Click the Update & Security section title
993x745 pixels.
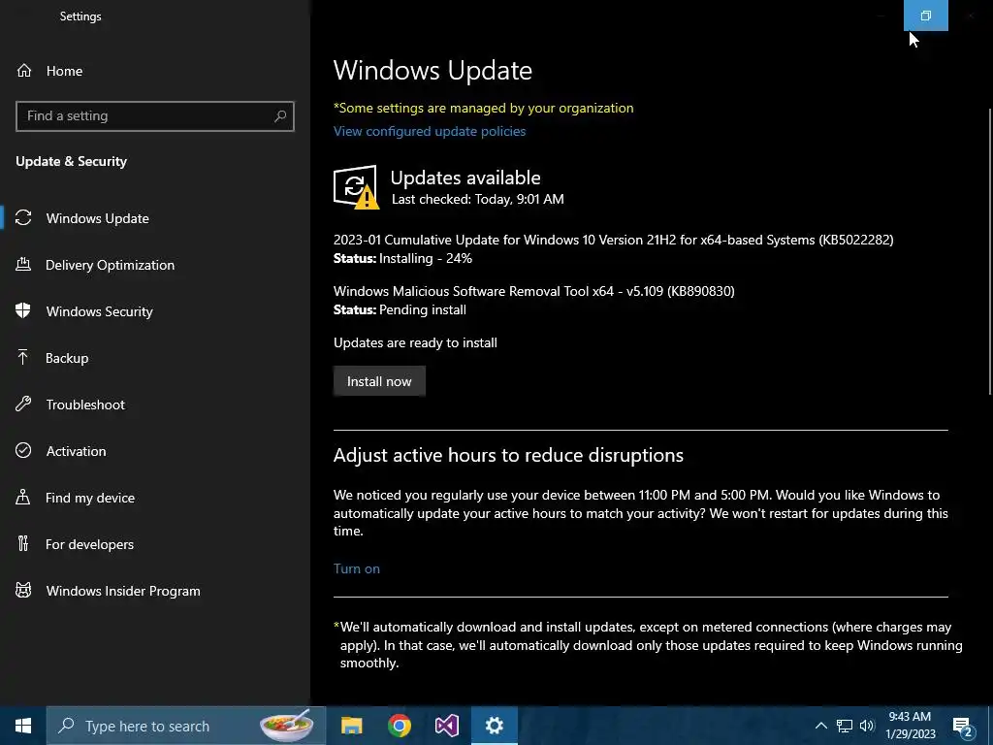72,162
